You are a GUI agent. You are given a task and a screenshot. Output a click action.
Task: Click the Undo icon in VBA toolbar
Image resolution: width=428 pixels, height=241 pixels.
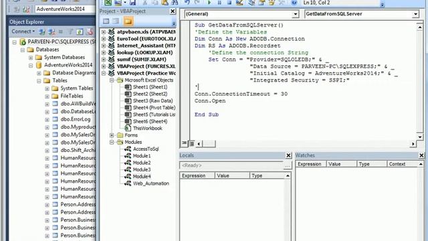pyautogui.click(x=187, y=3)
